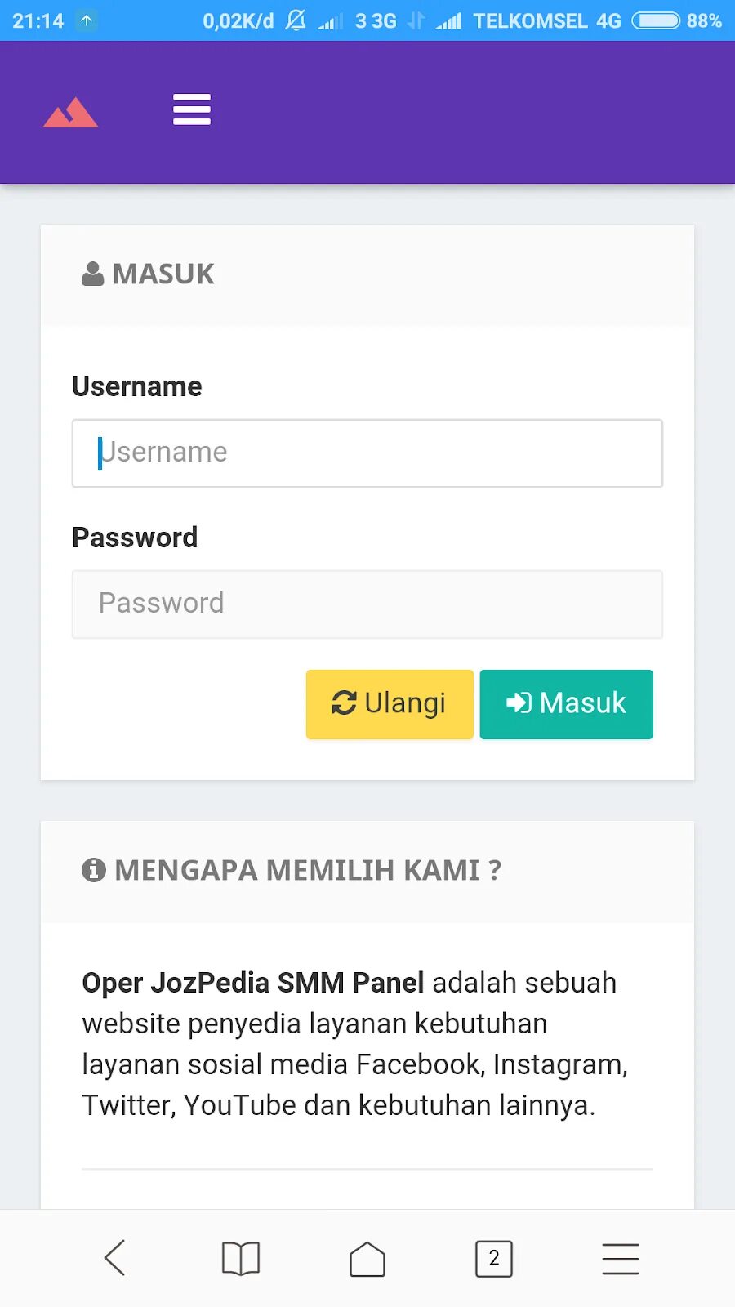735x1307 pixels.
Task: Tap the upload arrow status icon
Action: pyautogui.click(x=87, y=20)
